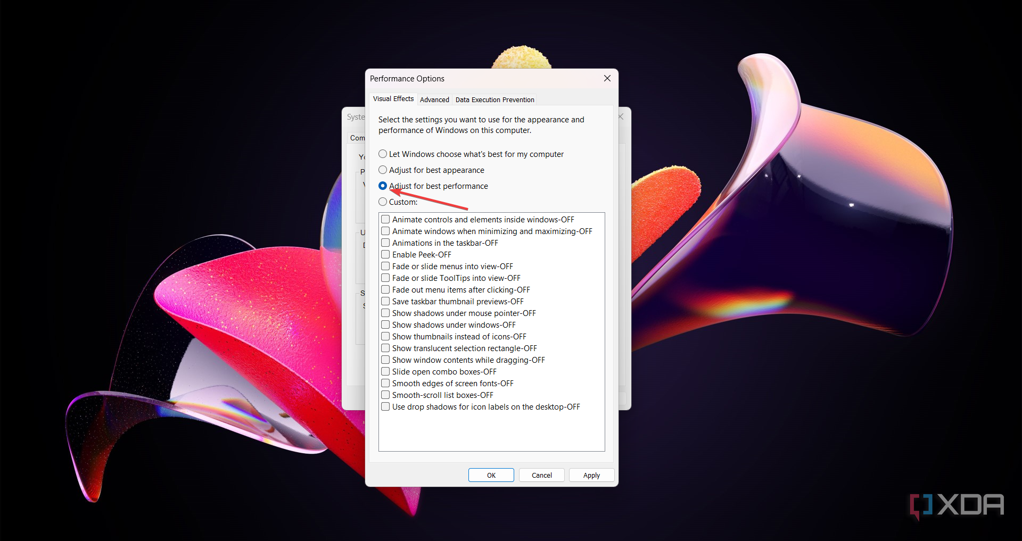Image resolution: width=1022 pixels, height=541 pixels.
Task: Tick the Enable Peek checkbox
Action: pyautogui.click(x=385, y=255)
